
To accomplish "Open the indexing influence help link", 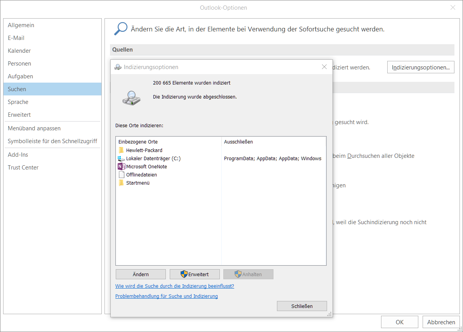I will 175,286.
